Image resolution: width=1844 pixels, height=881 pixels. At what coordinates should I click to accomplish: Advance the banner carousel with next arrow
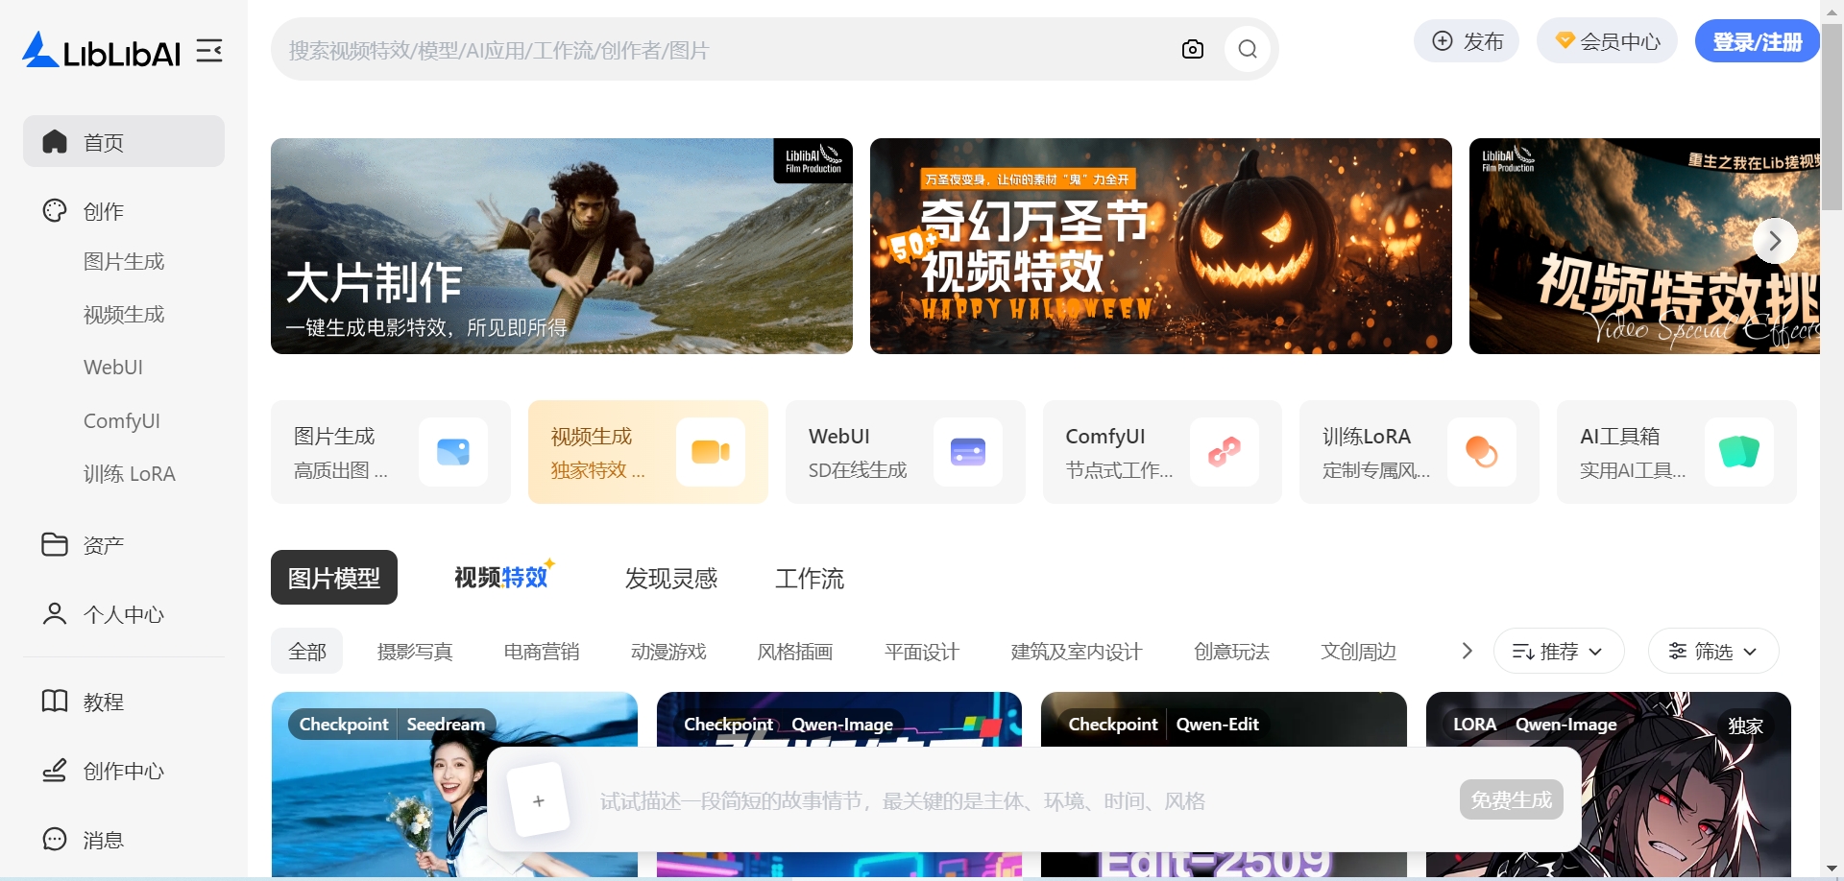(x=1774, y=241)
